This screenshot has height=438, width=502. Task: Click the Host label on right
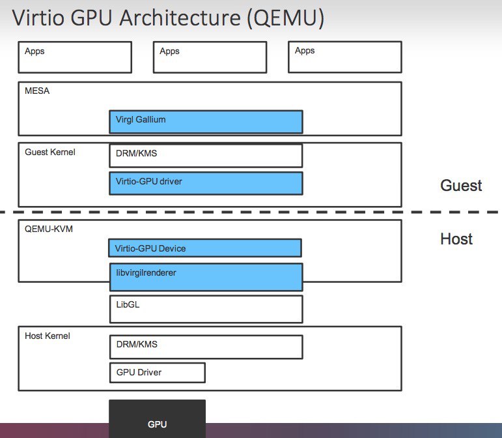pos(456,239)
